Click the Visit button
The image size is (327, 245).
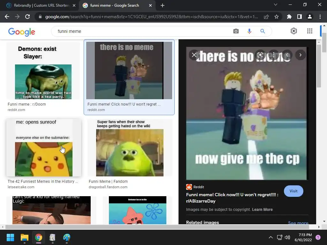pyautogui.click(x=293, y=191)
